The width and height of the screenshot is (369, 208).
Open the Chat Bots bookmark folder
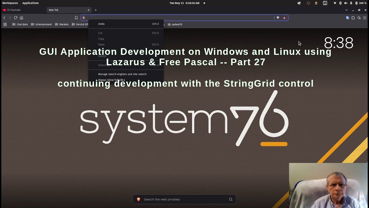point(20,24)
